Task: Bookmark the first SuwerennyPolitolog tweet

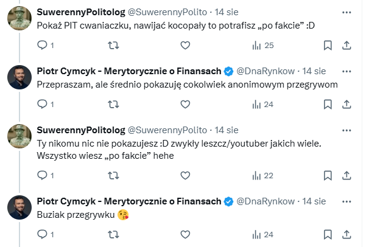Action: coord(328,45)
